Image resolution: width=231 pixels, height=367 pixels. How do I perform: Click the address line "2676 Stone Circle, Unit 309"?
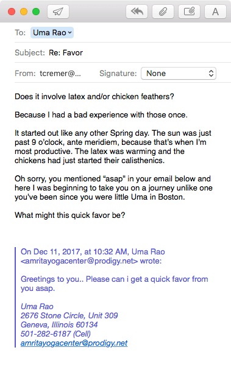[69, 315]
